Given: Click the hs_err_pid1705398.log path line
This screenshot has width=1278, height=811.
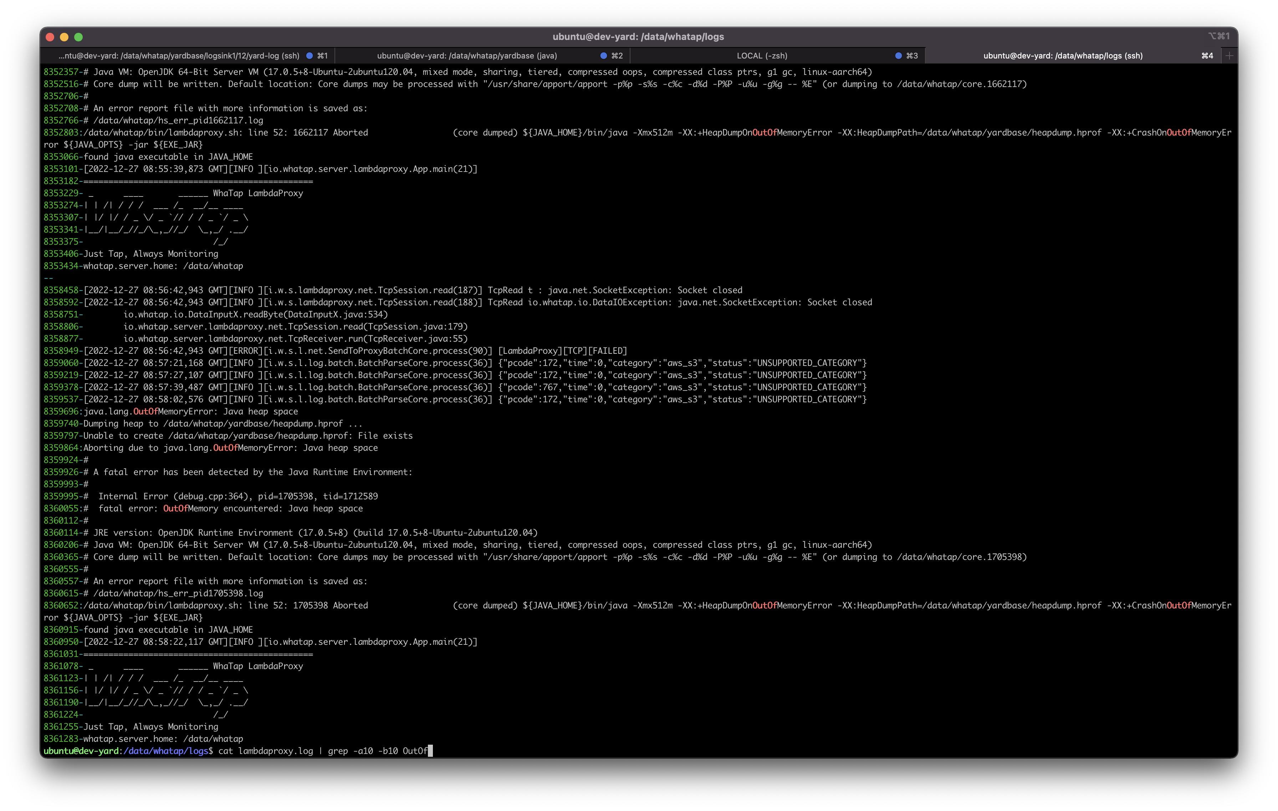Looking at the screenshot, I should tap(178, 593).
